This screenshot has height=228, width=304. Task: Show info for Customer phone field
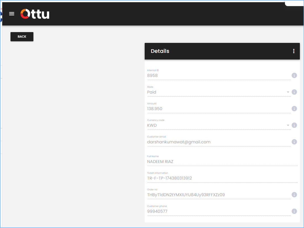pos(294,211)
